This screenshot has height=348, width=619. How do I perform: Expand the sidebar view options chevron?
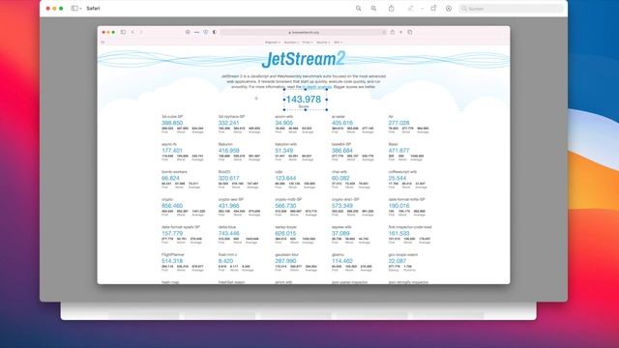(x=80, y=9)
